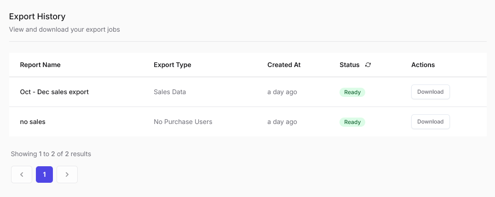Click Ready badge for no sales export
The height and width of the screenshot is (197, 495).
(352, 122)
